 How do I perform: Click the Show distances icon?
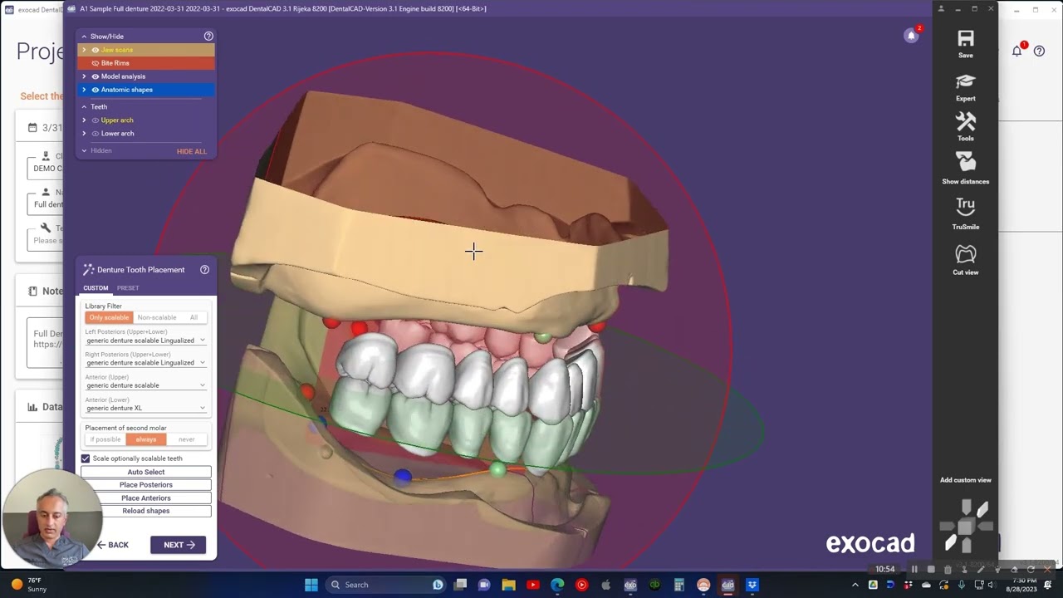965,163
